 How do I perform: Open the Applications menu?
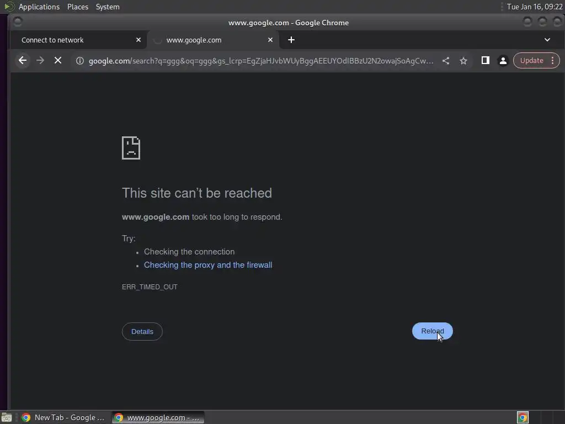click(39, 7)
